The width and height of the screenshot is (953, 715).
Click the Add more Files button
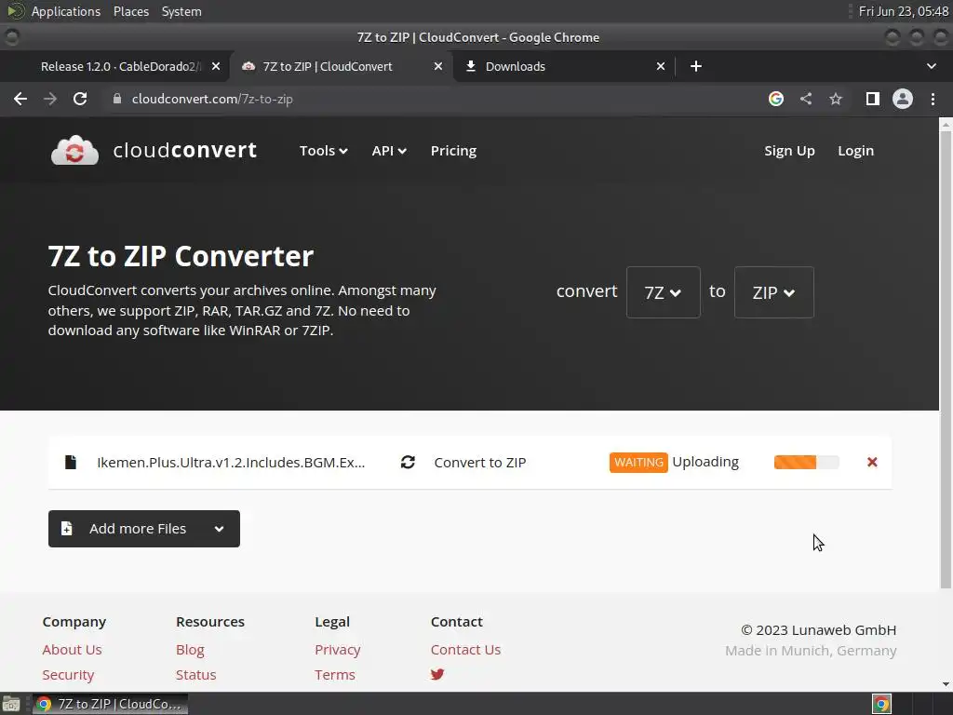point(144,529)
